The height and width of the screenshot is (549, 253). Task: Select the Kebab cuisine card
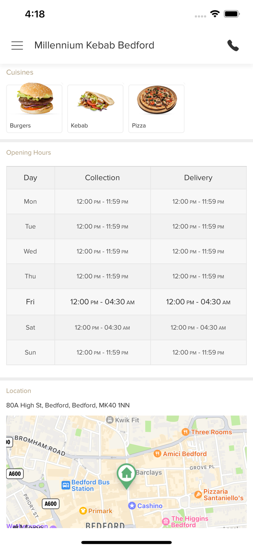95,108
